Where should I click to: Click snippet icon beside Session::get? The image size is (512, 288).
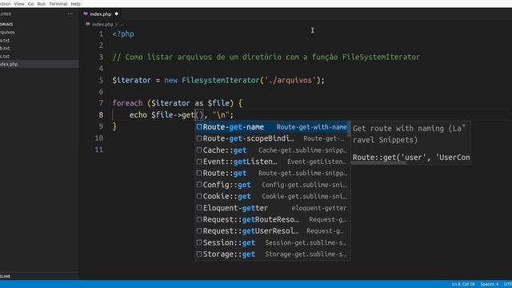tap(199, 242)
